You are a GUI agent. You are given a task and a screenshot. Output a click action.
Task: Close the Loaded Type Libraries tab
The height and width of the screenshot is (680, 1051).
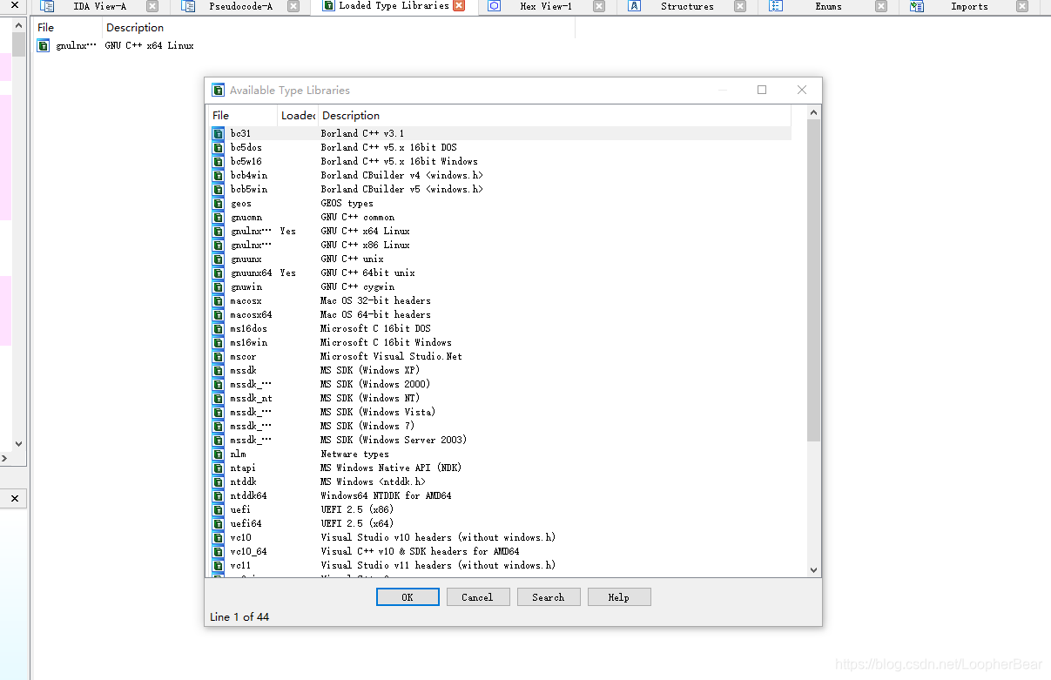tap(459, 5)
